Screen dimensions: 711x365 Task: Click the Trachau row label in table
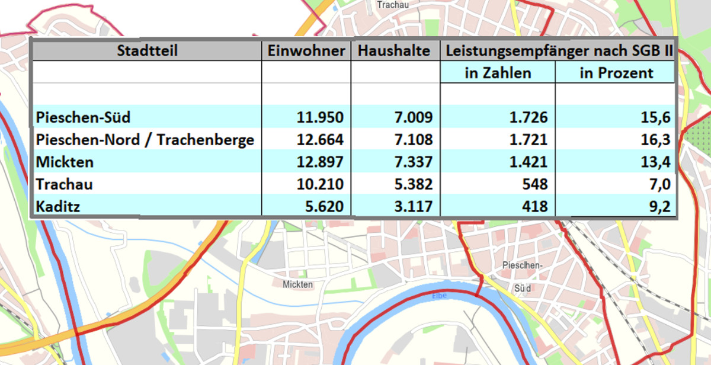(64, 184)
